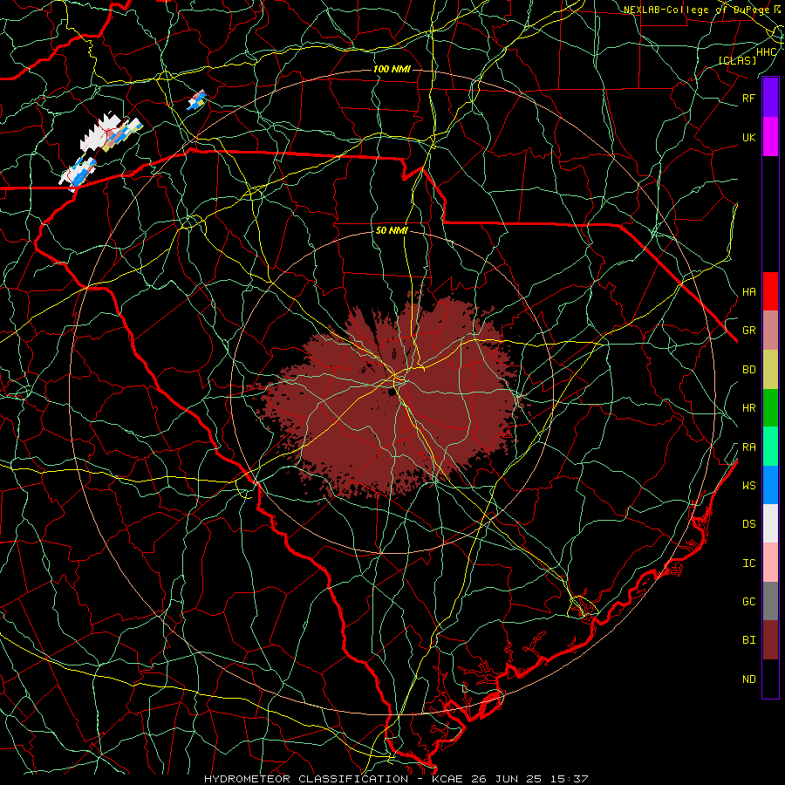
Task: Click the WS blue legend swatch
Action: pyautogui.click(x=770, y=485)
